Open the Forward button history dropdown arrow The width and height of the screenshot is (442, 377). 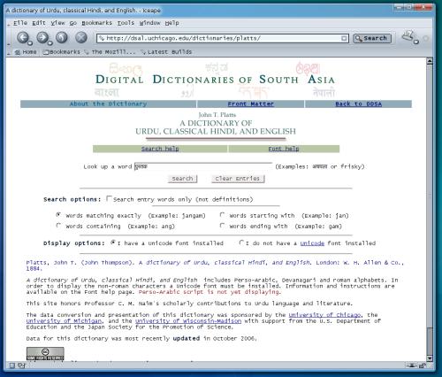tap(50, 43)
